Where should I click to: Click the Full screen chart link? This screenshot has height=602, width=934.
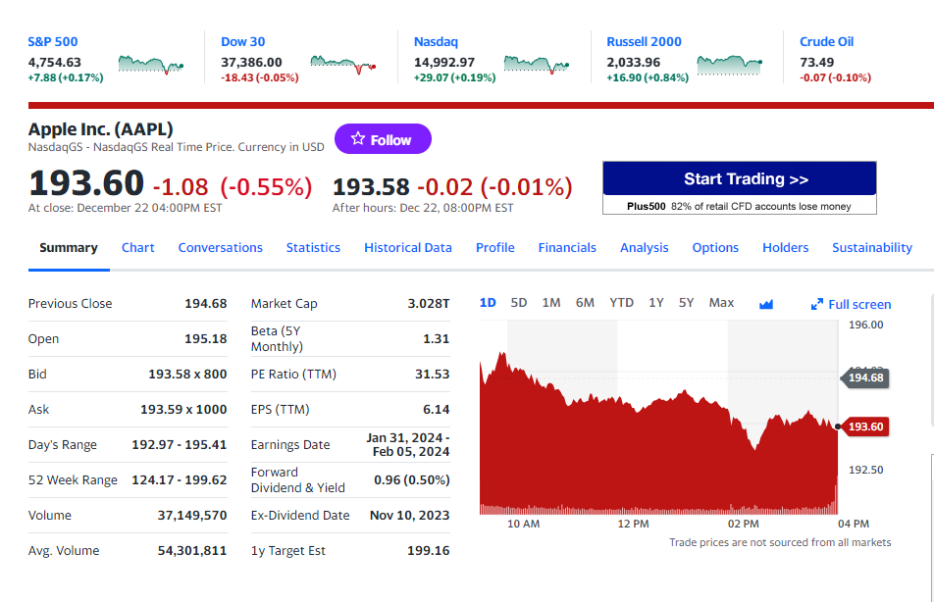(852, 304)
